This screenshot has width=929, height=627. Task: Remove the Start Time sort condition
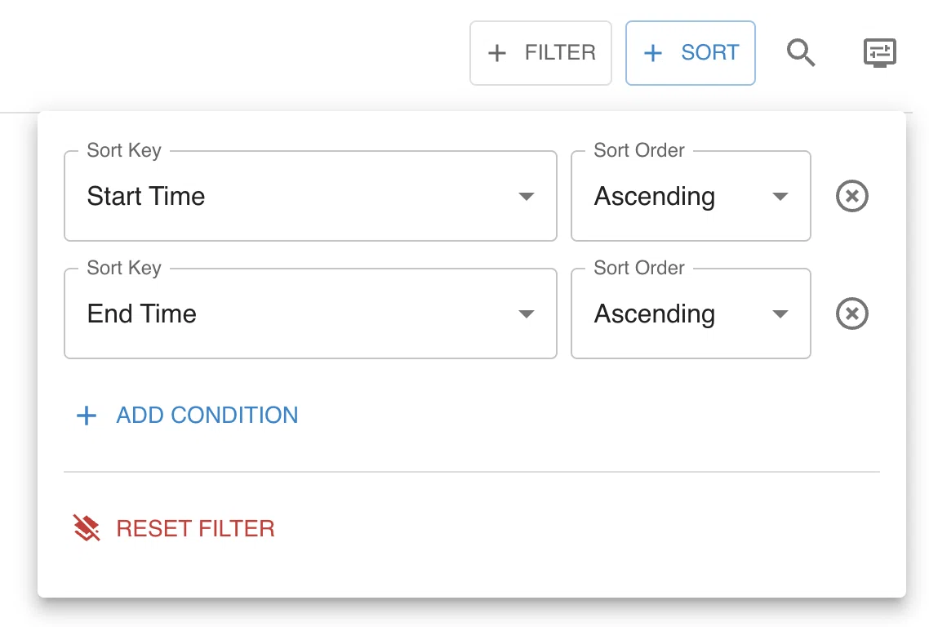[852, 196]
